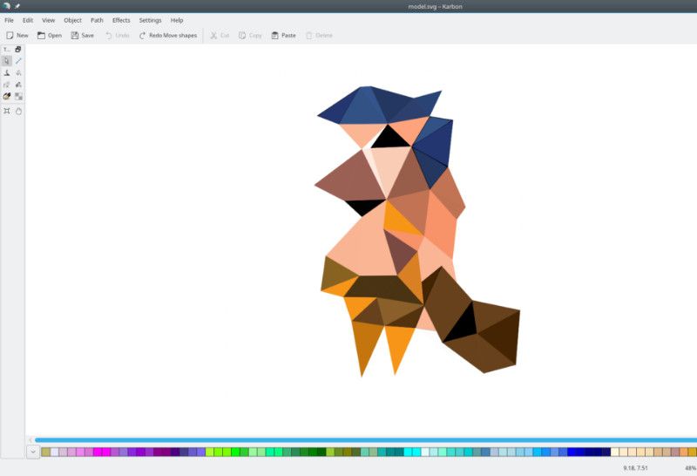Screen dimensions: 697x476
Task: Switch to the hand pan tool
Action: coord(18,112)
